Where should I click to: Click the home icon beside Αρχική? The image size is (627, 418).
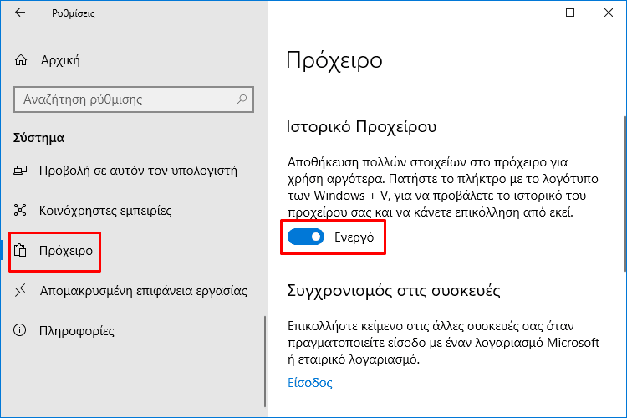coord(21,60)
